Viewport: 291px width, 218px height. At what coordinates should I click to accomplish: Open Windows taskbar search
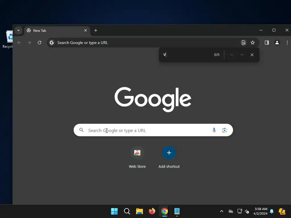click(x=127, y=211)
